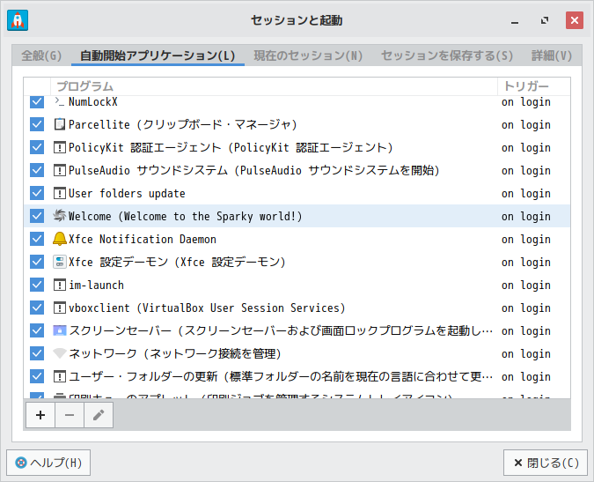Click the ネットワーク wifi icon
The image size is (594, 482).
point(60,353)
